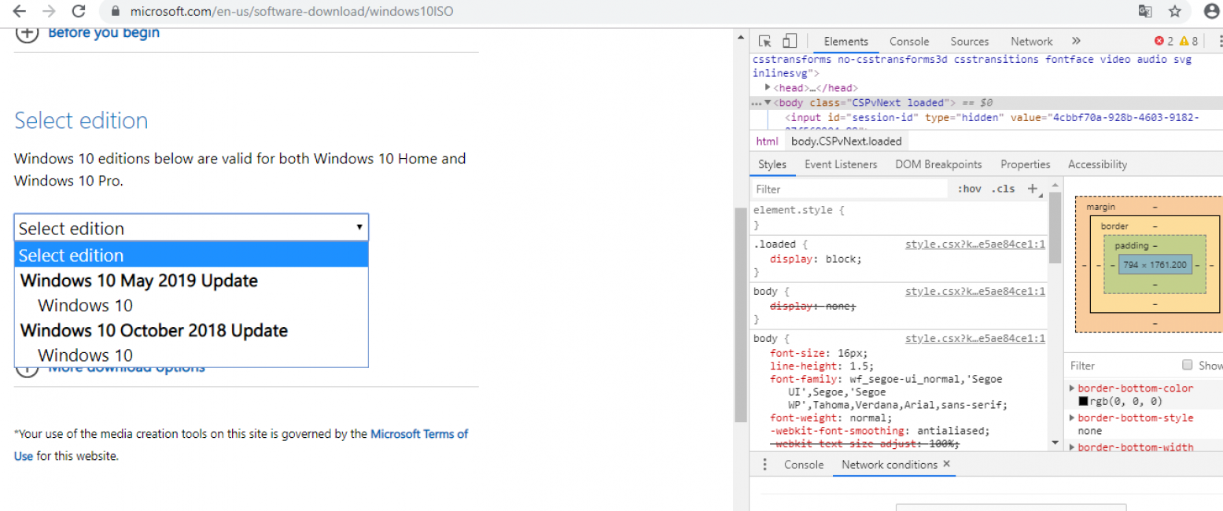
Task: Expand the border-bottom-color computed property
Action: point(1073,388)
